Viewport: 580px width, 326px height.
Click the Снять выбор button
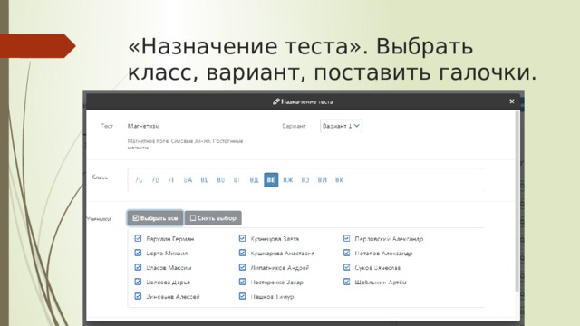tap(213, 218)
